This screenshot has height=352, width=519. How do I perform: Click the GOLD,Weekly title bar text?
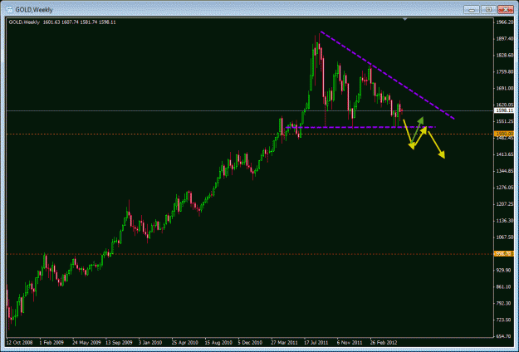[34, 10]
